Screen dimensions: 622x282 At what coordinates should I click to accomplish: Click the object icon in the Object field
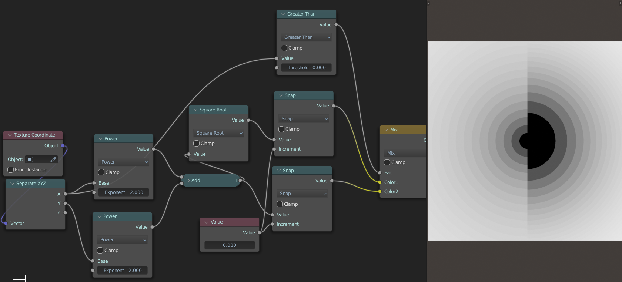pyautogui.click(x=30, y=160)
